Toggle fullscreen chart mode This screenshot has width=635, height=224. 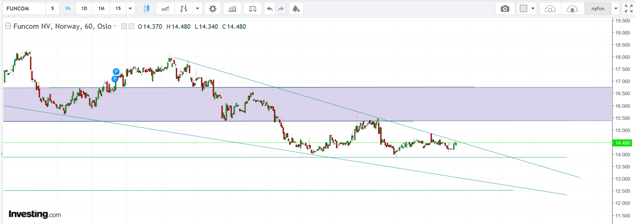(628, 9)
